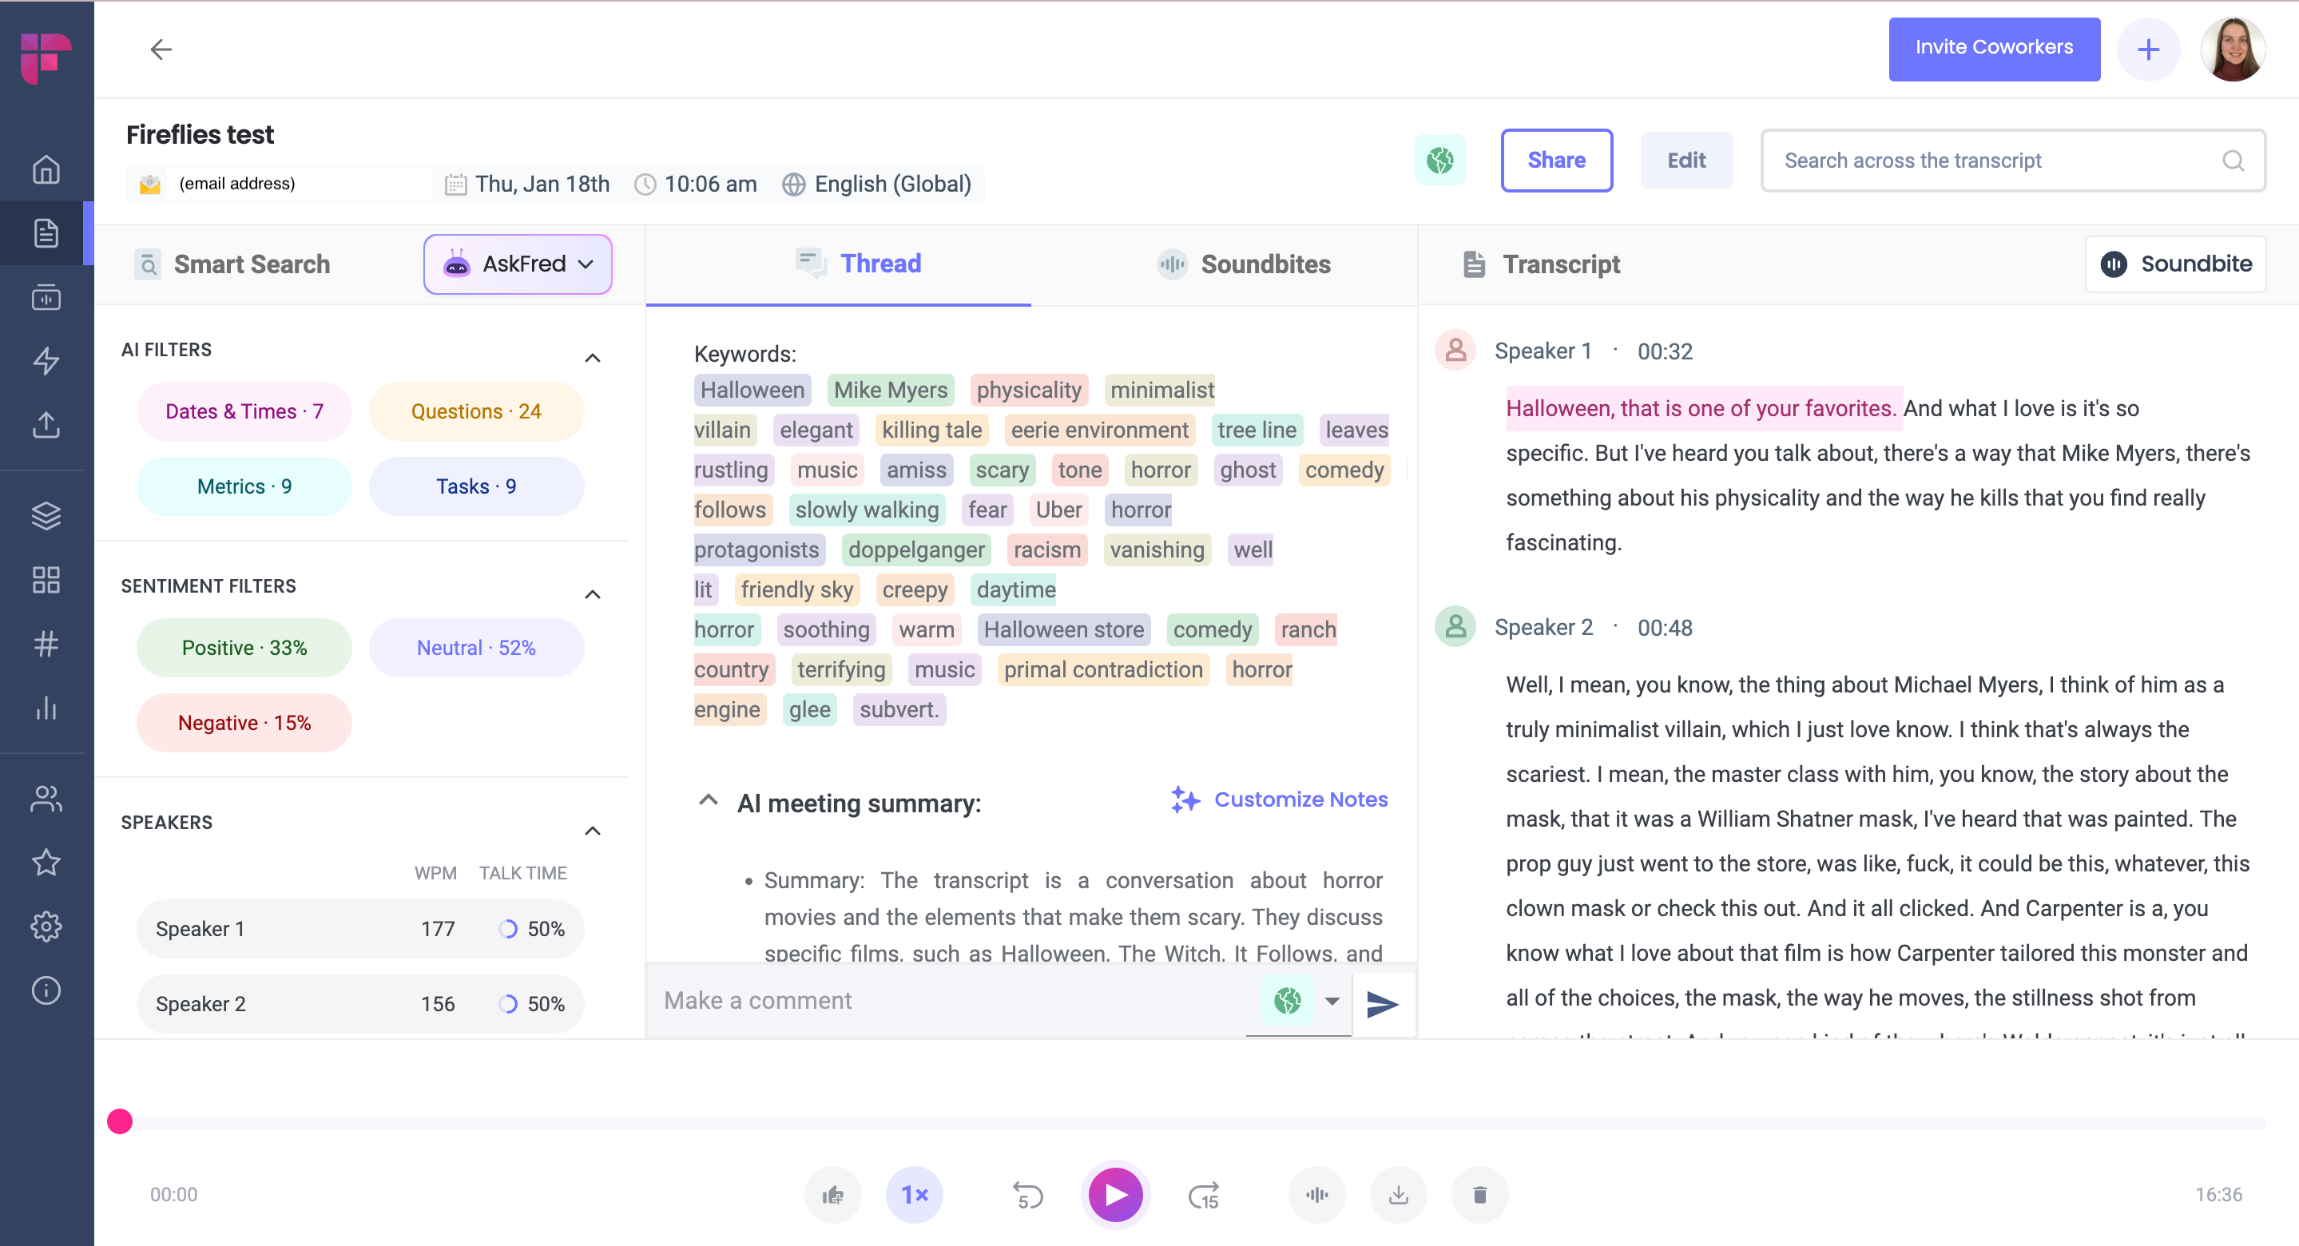Viewport: 2299px width, 1246px height.
Task: Collapse the SPEAKERS section
Action: [x=593, y=831]
